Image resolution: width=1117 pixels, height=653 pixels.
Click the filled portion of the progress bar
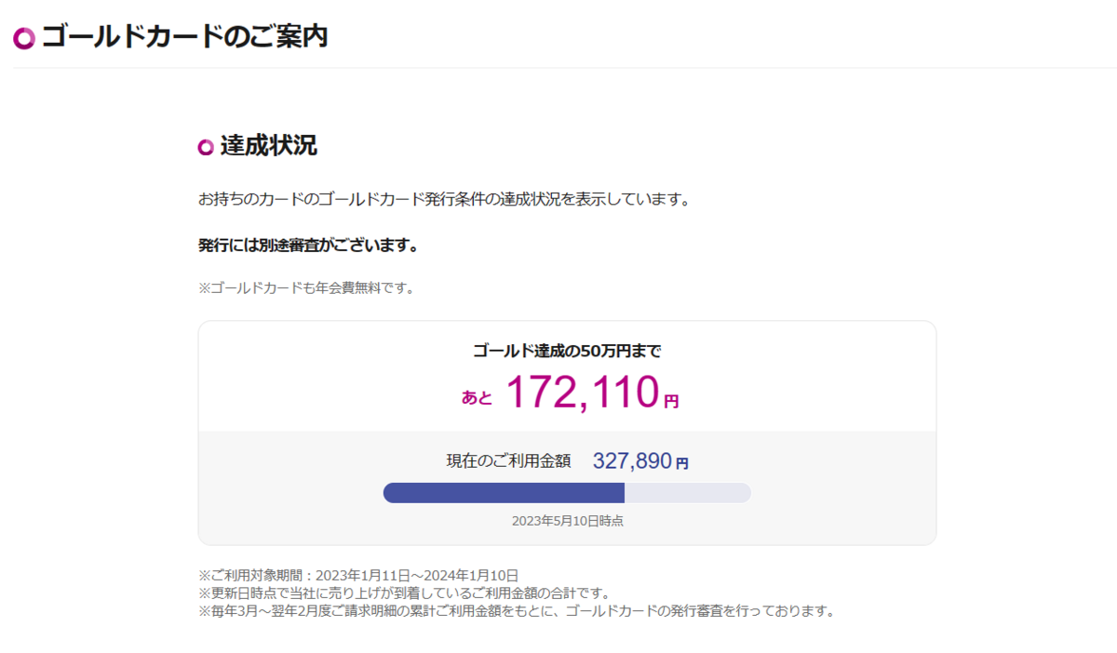pos(504,493)
